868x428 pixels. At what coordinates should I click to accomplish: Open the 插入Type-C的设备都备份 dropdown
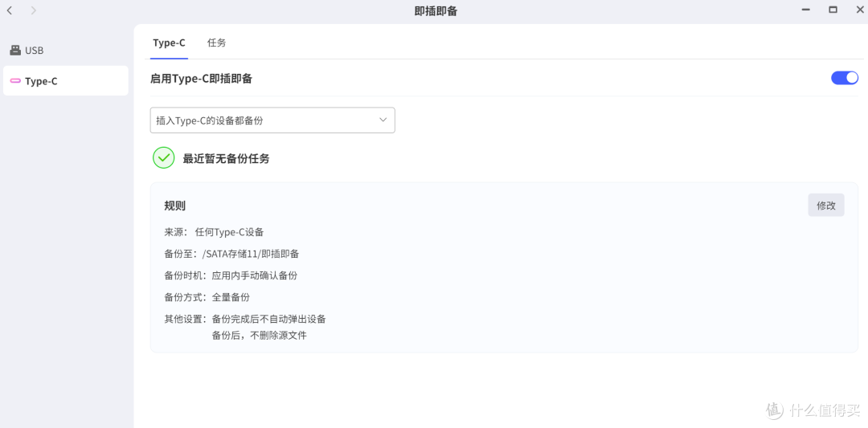tap(272, 120)
